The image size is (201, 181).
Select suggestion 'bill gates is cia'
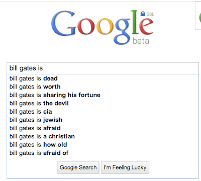103,112
